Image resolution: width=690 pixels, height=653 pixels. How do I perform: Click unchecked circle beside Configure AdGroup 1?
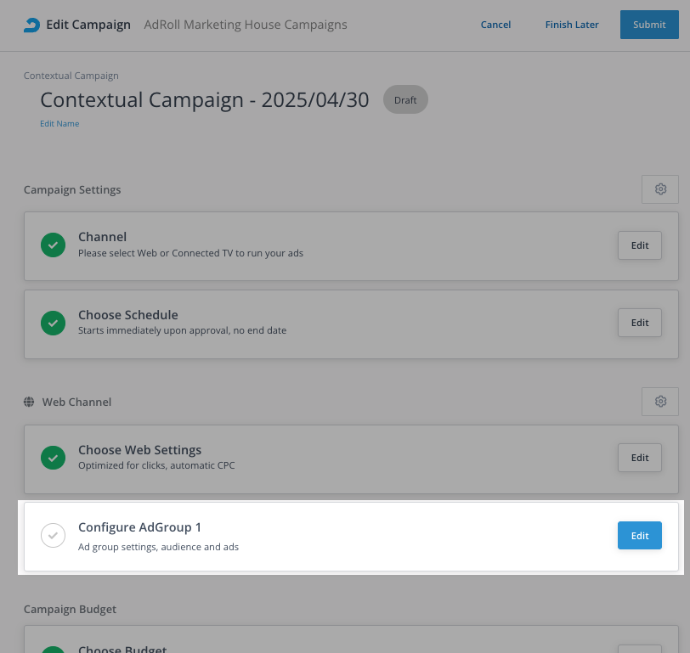coord(54,536)
